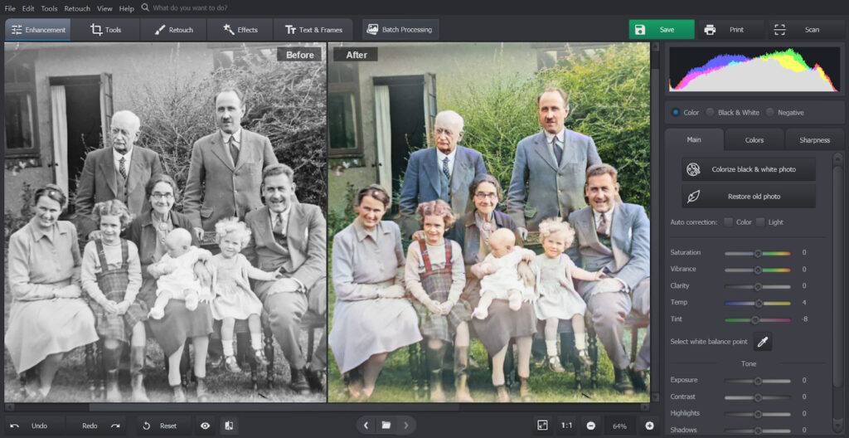Screen dimensions: 849x438
Task: Open the folder browse icon
Action: pos(386,426)
